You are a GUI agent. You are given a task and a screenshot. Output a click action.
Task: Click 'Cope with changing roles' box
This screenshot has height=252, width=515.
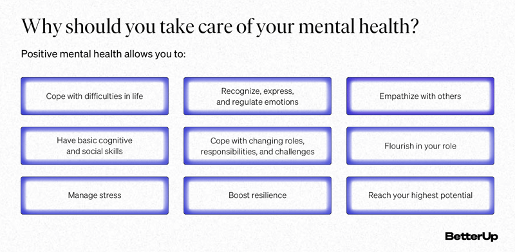tap(257, 146)
